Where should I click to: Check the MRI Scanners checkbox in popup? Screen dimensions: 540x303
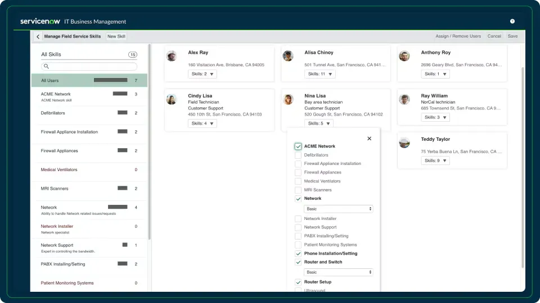(x=298, y=190)
